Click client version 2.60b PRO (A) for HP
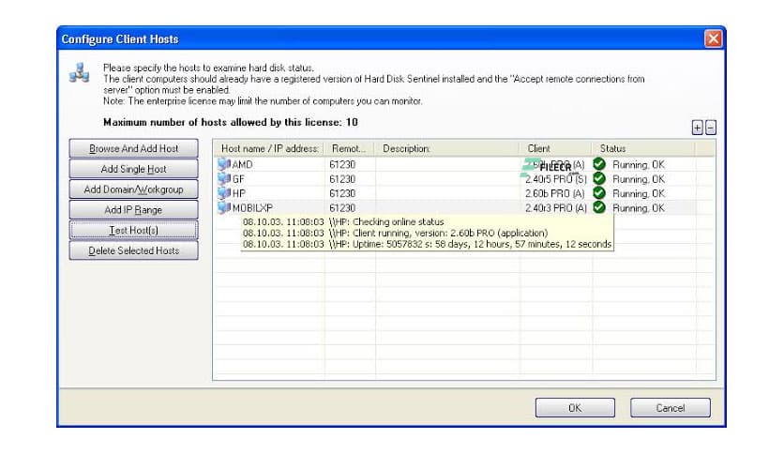Image resolution: width=784 pixels, height=454 pixels. tap(555, 193)
